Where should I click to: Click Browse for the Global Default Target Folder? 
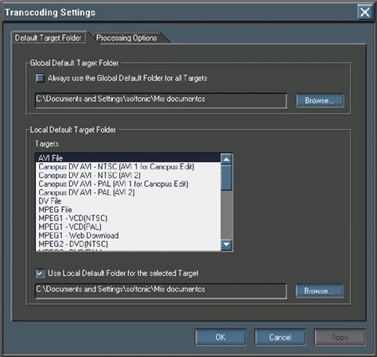[320, 100]
